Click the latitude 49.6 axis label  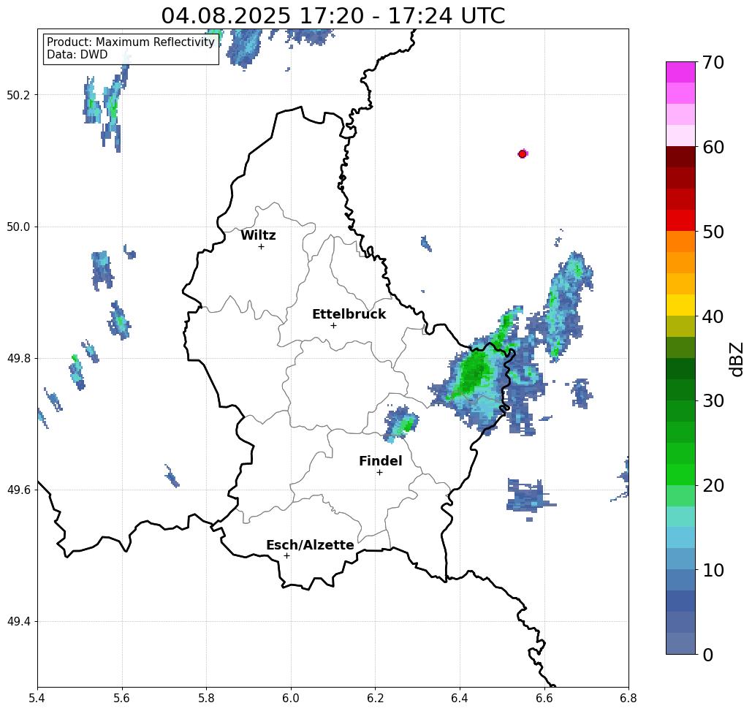pyautogui.click(x=18, y=490)
